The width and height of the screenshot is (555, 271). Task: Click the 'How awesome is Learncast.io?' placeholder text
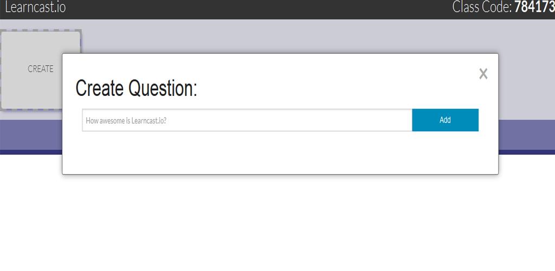point(126,120)
